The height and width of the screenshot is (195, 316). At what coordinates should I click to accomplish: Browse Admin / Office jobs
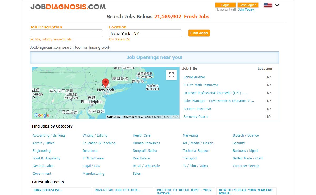pyautogui.click(x=43, y=143)
